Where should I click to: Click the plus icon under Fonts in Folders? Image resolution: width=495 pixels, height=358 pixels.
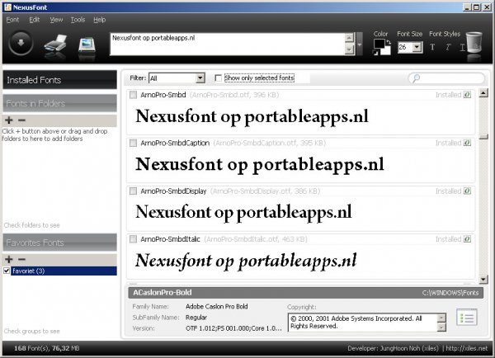[9, 120]
